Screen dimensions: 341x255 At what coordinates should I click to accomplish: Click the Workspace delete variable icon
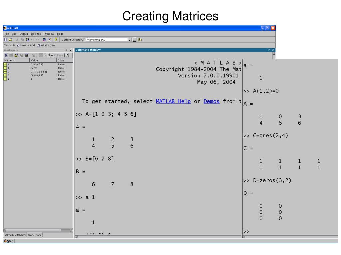pyautogui.click(x=34, y=55)
